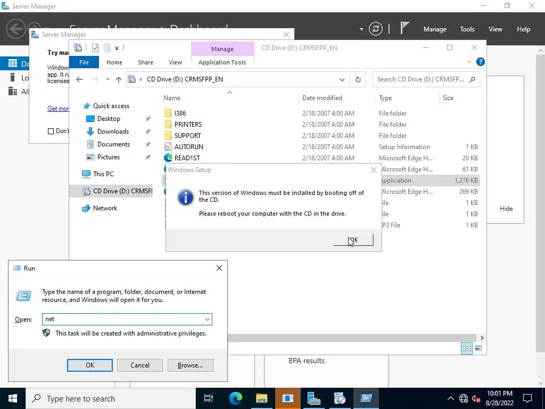Click Browse in the Run dialog
This screenshot has height=409, width=545.
190,365
